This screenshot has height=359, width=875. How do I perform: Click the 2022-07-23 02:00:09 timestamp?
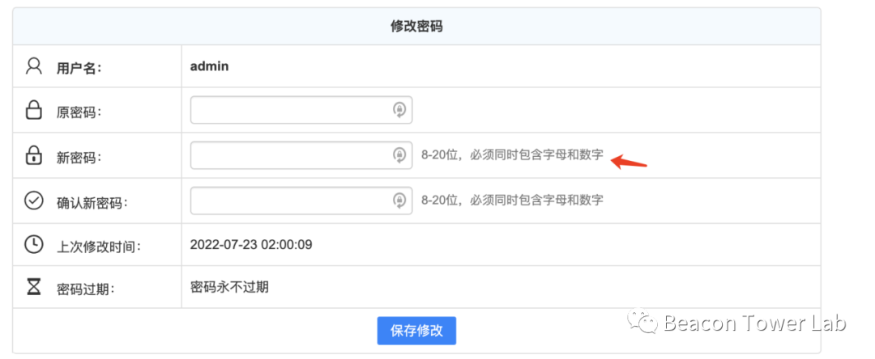[x=251, y=244]
